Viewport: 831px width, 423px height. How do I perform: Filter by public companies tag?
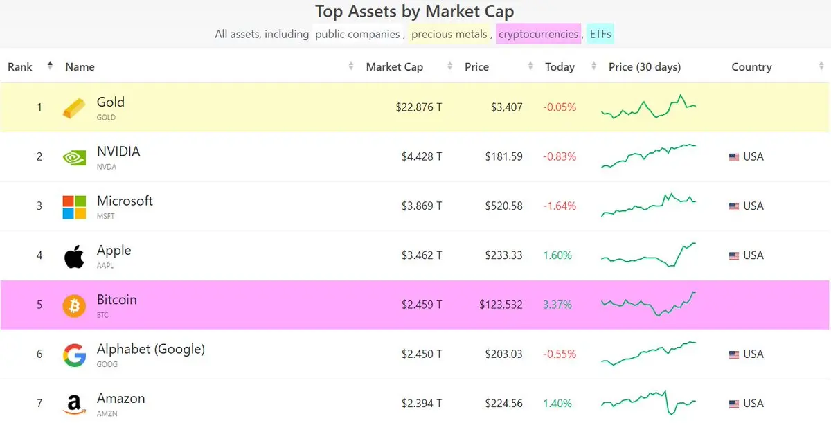358,34
